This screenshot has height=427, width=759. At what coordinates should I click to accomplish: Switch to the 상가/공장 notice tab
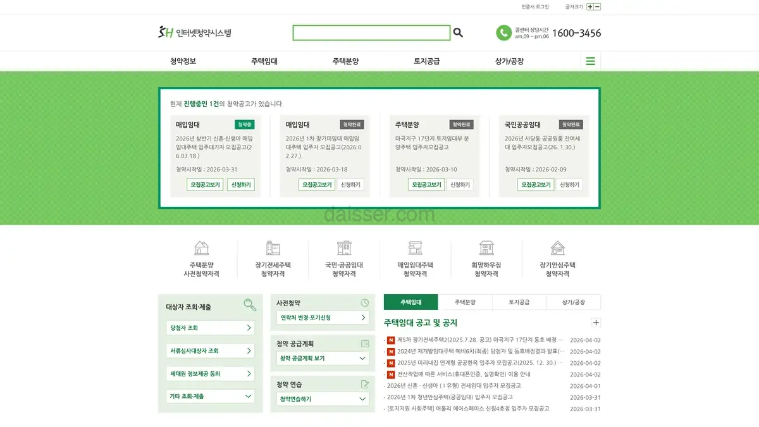[574, 302]
